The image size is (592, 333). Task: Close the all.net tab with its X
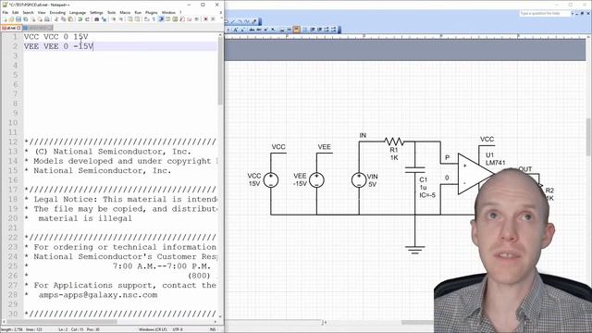click(x=18, y=28)
